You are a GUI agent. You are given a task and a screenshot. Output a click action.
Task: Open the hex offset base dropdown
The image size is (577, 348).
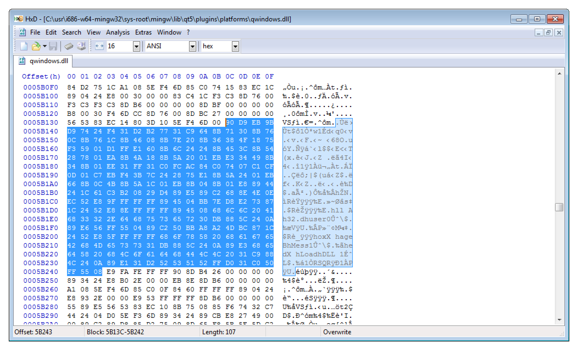(235, 46)
